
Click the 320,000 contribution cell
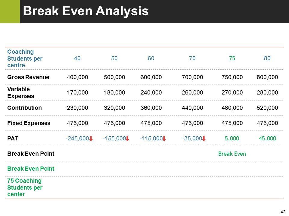114,108
